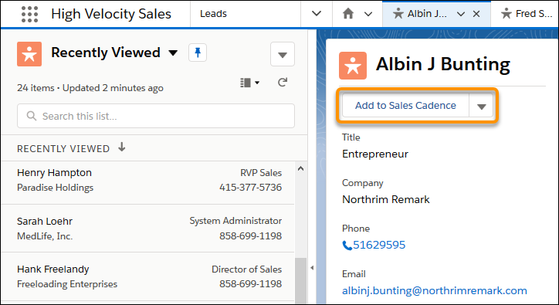This screenshot has height=305, width=559.
Task: Open list view controls dropdown button
Action: 283,54
